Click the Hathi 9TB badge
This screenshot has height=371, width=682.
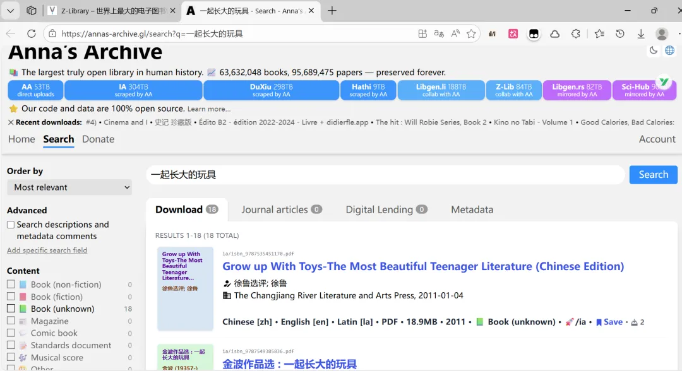pyautogui.click(x=368, y=90)
